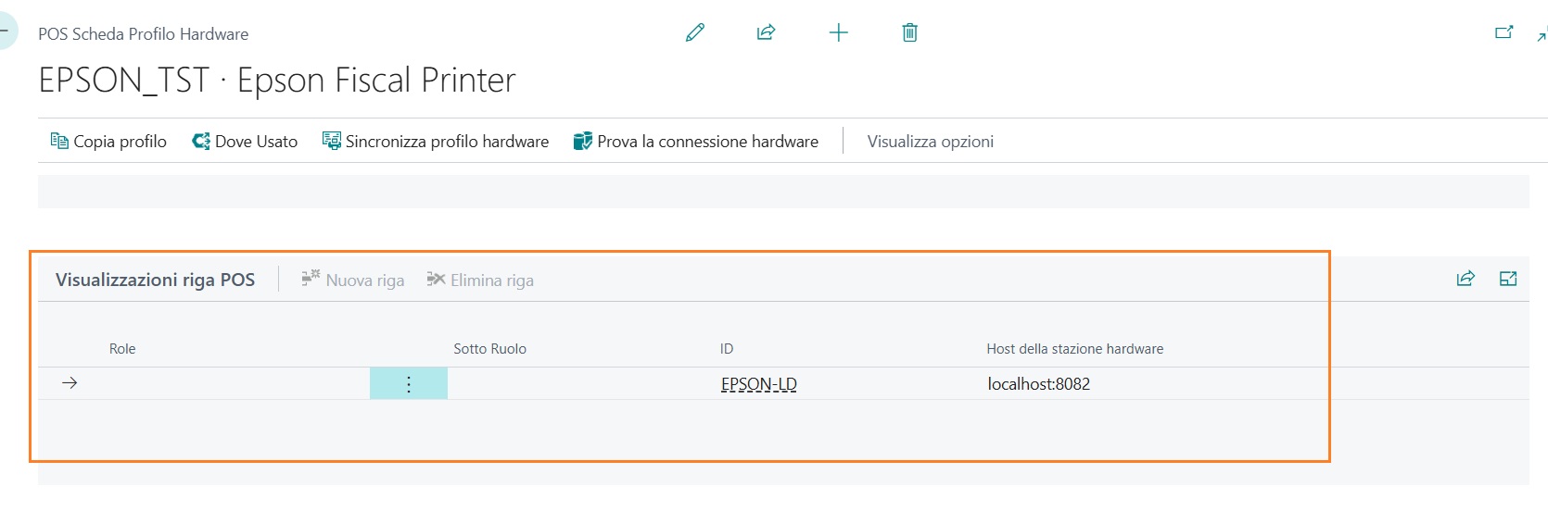Expand the POS lines section to full view

[x=1508, y=279]
